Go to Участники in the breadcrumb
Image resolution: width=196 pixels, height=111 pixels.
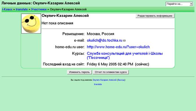pos(39,9)
